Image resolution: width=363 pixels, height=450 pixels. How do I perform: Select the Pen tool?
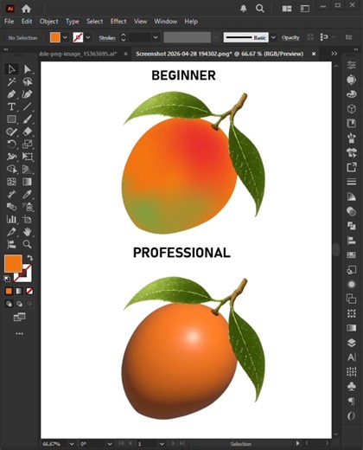point(11,94)
